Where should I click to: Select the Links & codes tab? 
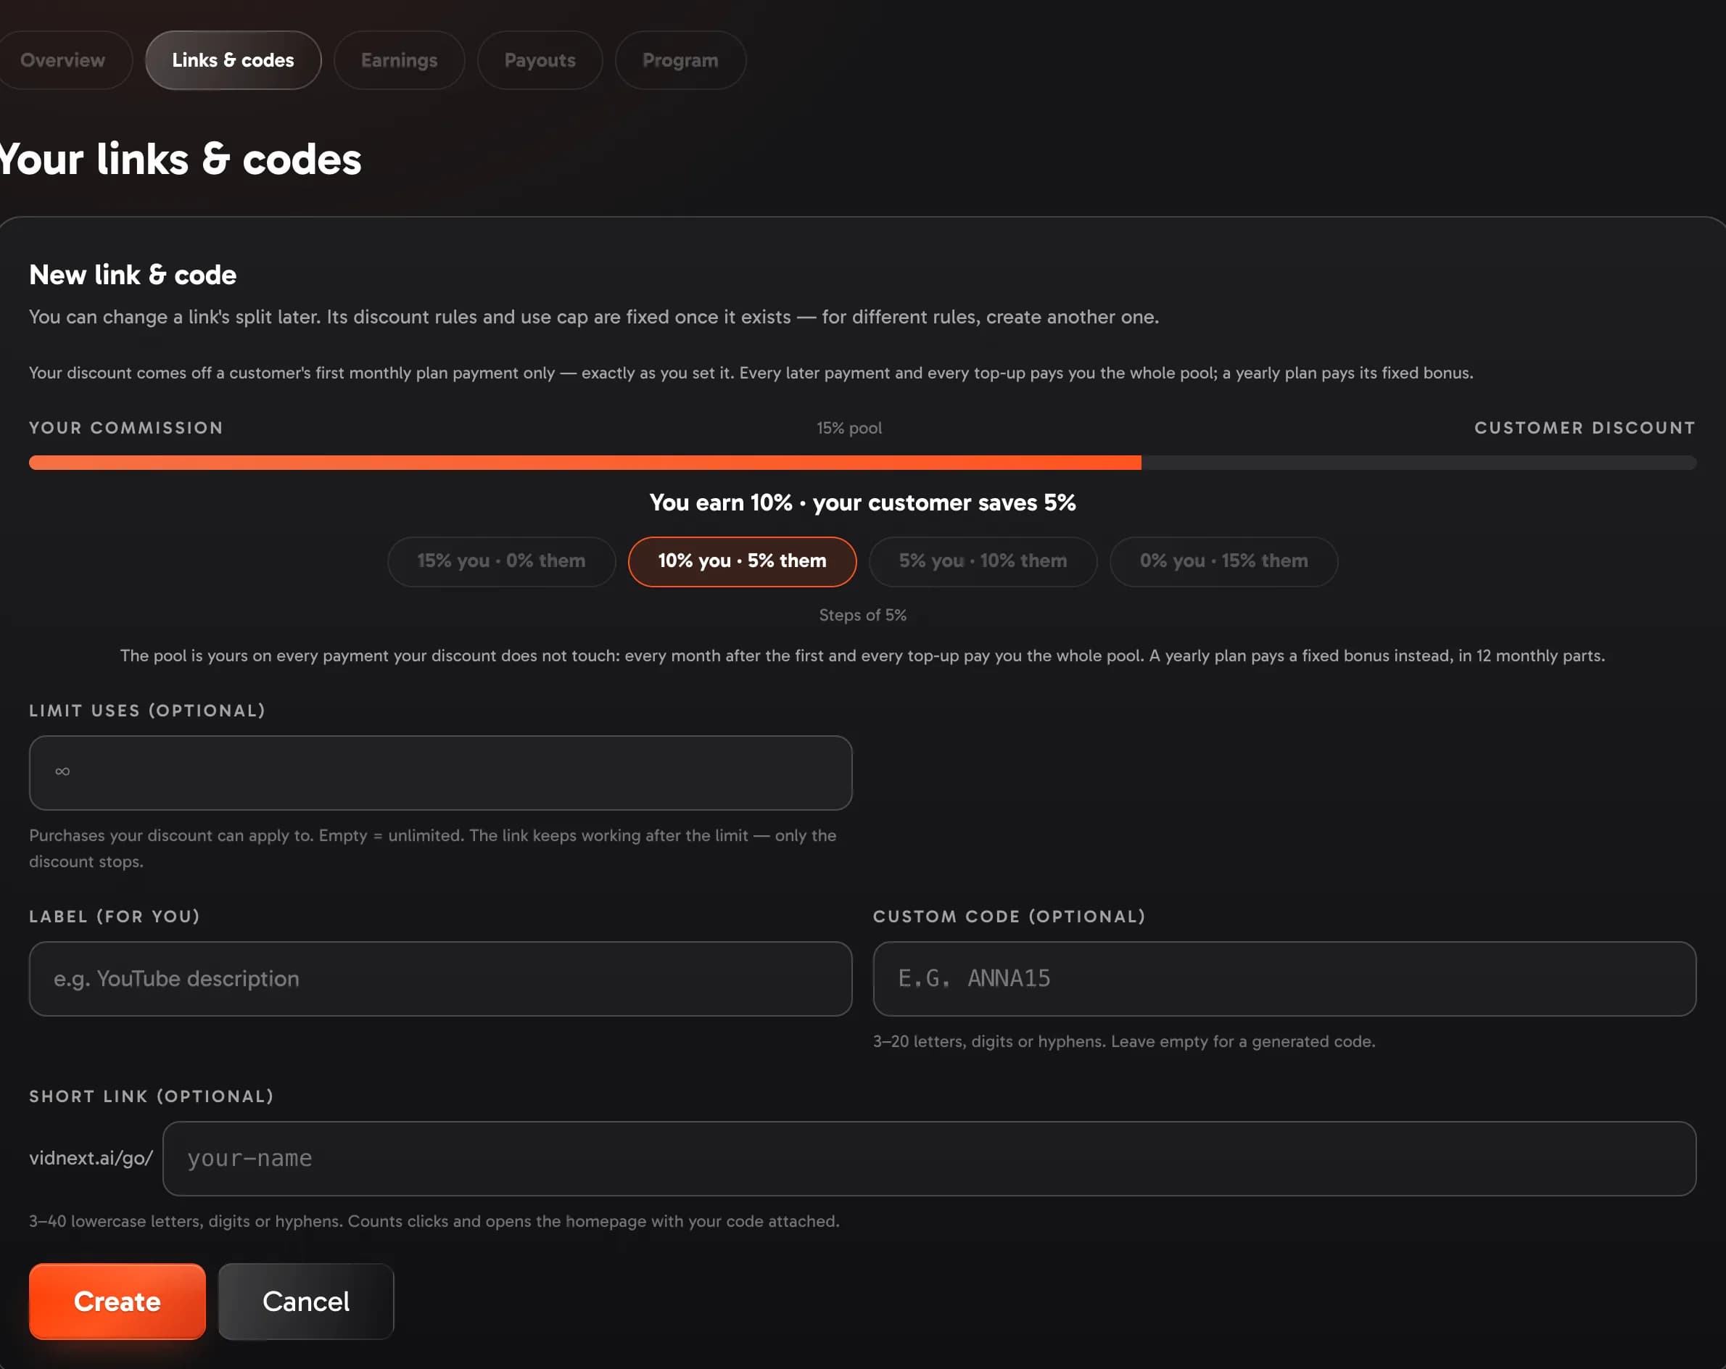(x=233, y=60)
